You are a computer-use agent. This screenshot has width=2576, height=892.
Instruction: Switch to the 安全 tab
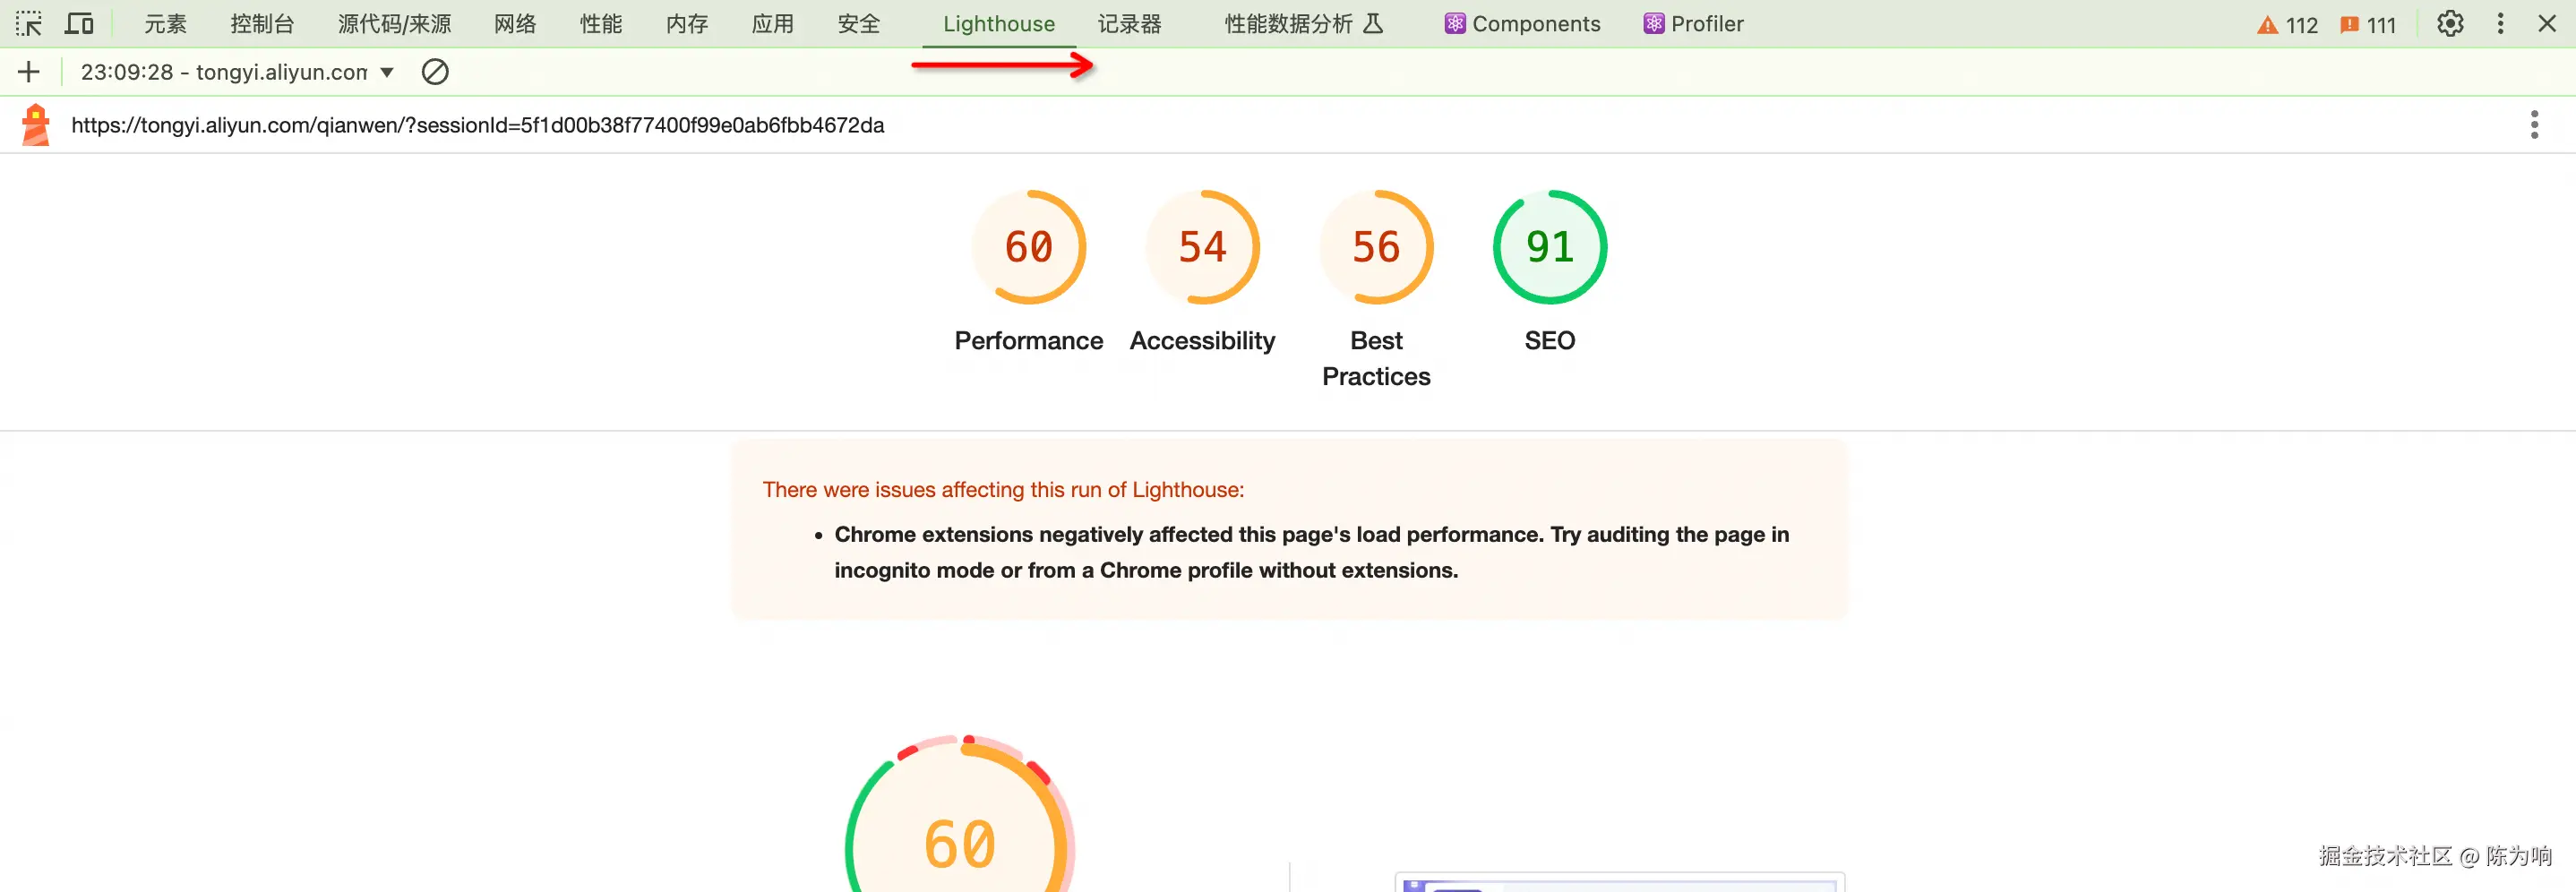(x=859, y=24)
